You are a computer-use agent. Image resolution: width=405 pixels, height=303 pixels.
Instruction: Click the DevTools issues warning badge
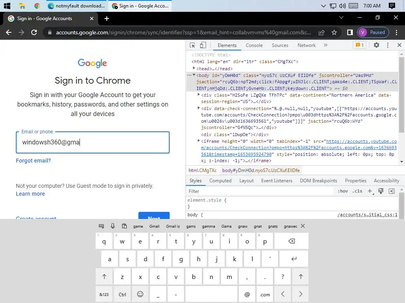(x=360, y=45)
